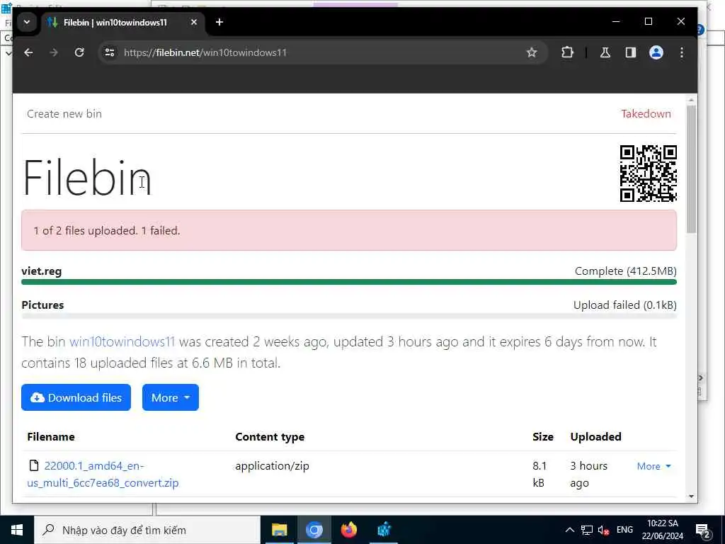This screenshot has width=725, height=544.
Task: Reload the Filebin page
Action: (79, 52)
